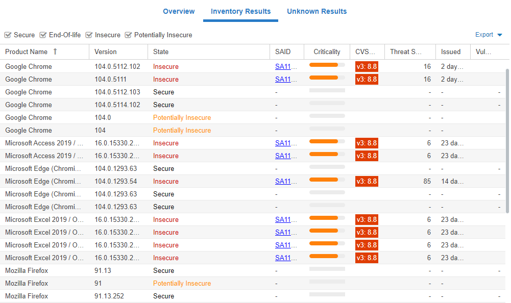Open SAID link for Chrome 104.0.5112.102
This screenshot has height=303, width=511.
tap(283, 66)
